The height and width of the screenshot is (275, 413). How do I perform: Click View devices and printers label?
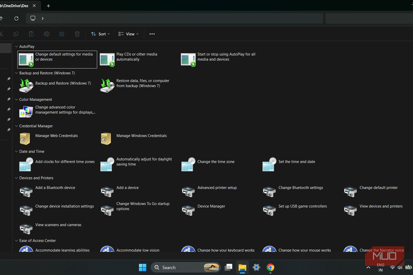tap(381, 206)
